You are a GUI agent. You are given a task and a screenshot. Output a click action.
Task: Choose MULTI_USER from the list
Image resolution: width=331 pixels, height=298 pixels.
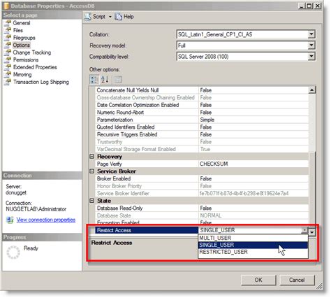[x=253, y=238]
